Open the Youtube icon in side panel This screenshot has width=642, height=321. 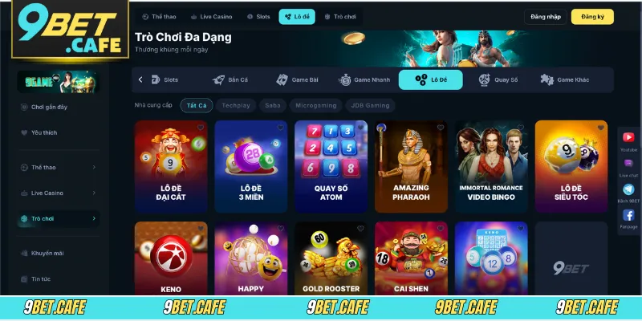pos(628,137)
